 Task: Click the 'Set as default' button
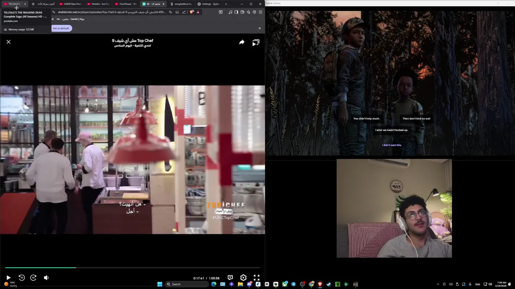61,28
